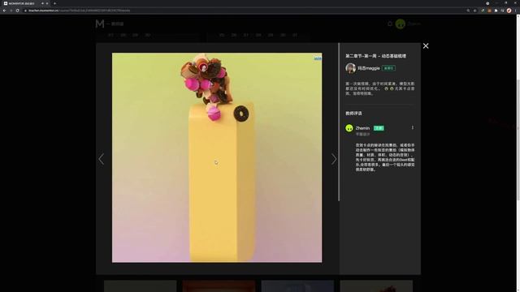This screenshot has height=292, width=520.
Task: Click the green tag beside Zhemin's name
Action: pos(379,128)
